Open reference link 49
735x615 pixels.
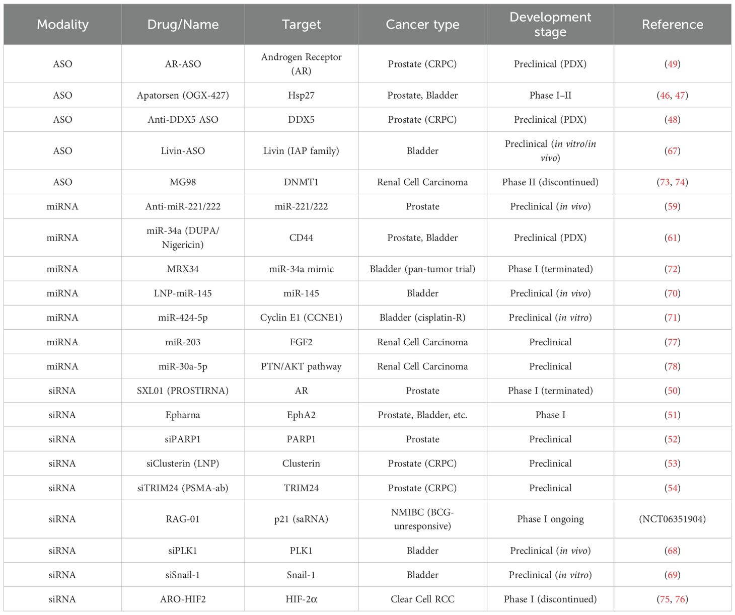pos(673,64)
